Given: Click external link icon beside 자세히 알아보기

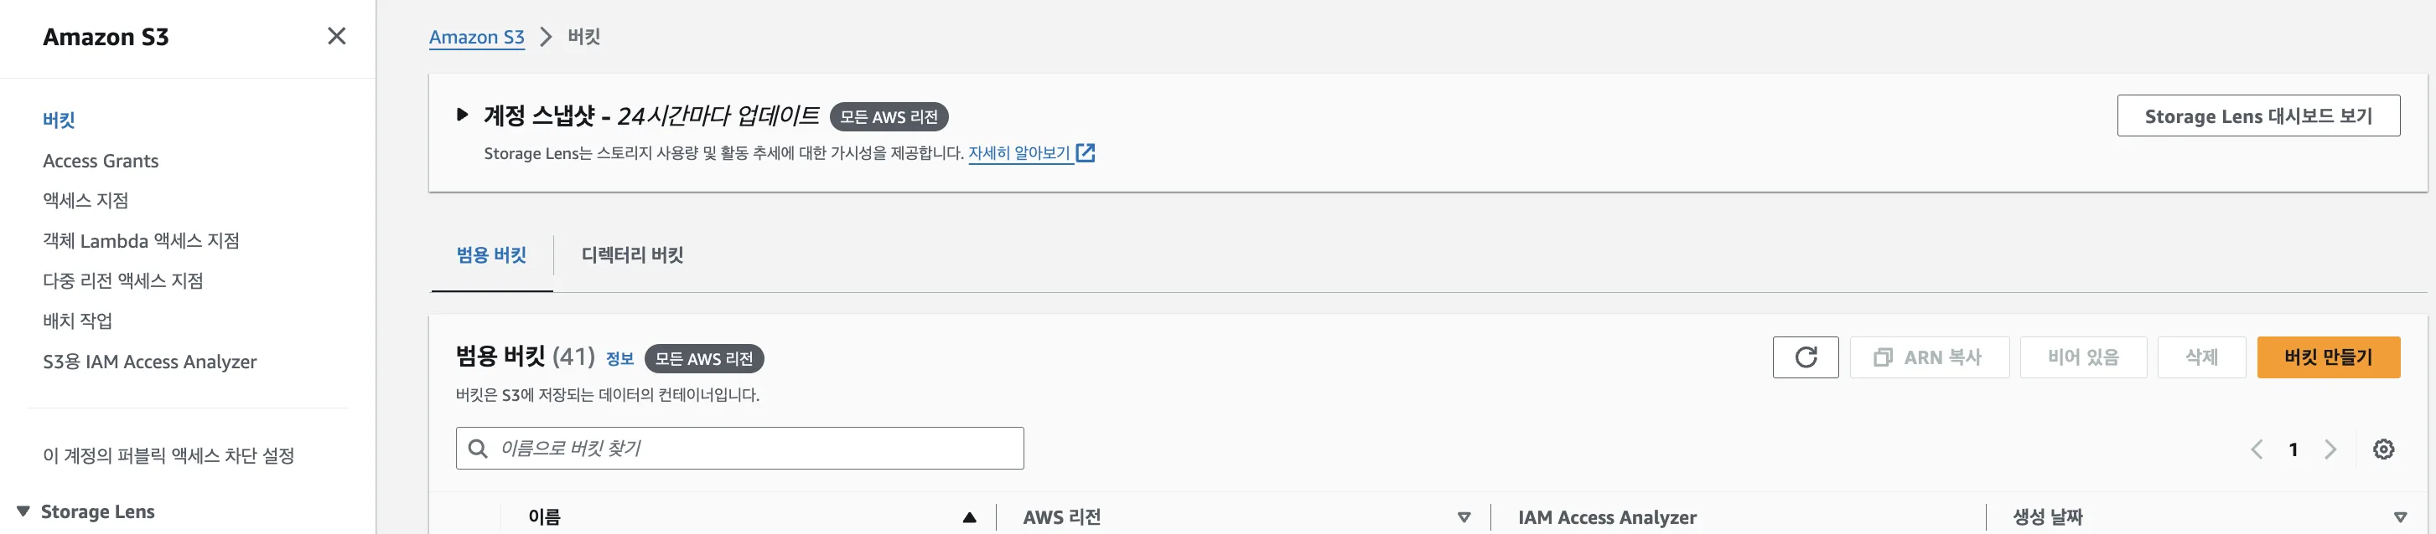Looking at the screenshot, I should pos(1086,153).
